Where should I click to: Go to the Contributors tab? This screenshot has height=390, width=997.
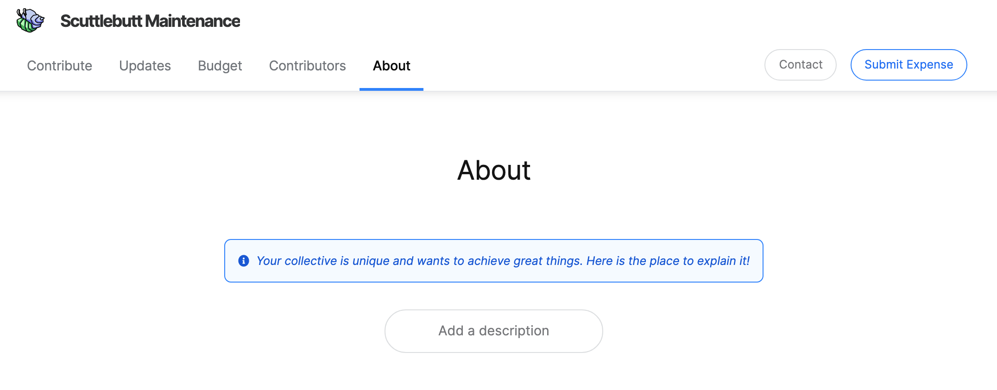point(308,66)
